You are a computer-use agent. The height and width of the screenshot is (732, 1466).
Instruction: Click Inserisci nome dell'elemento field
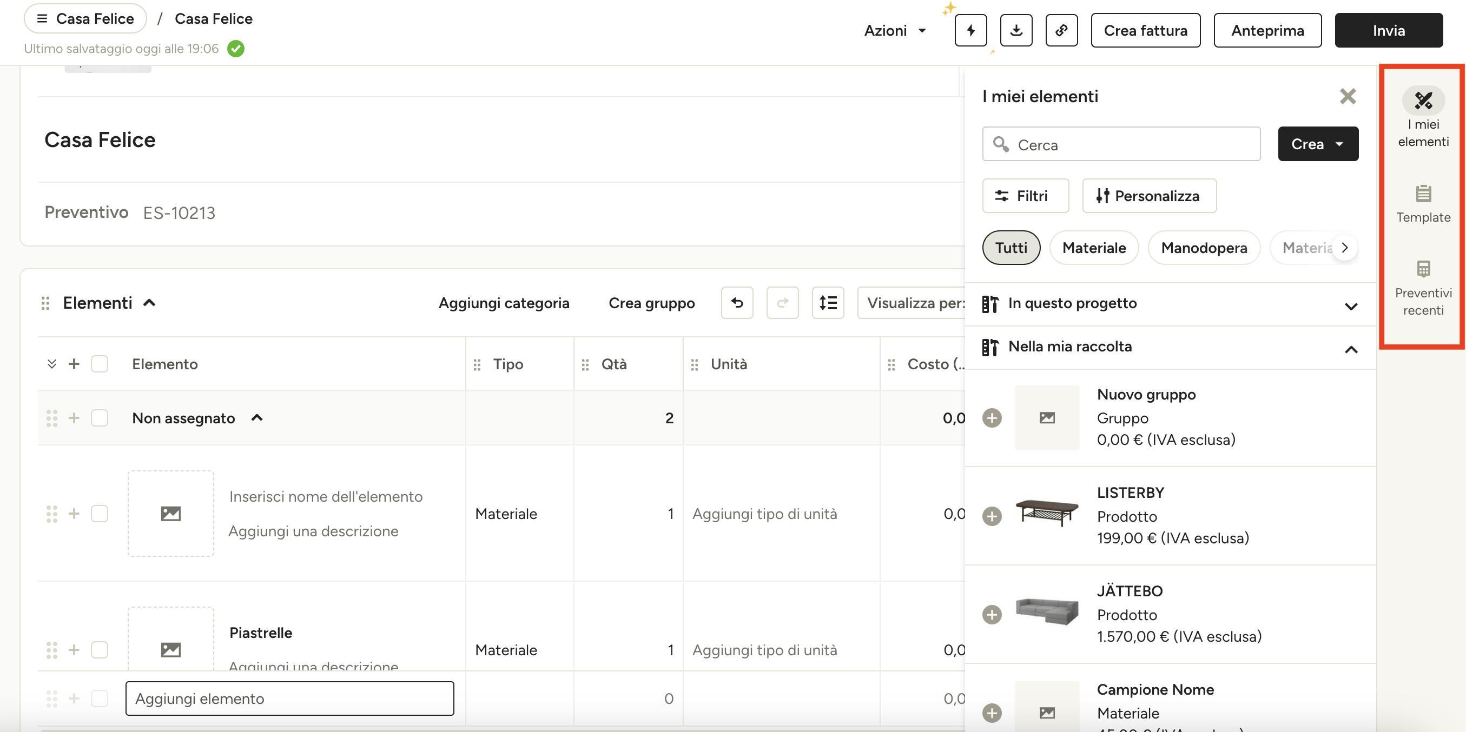coord(326,496)
